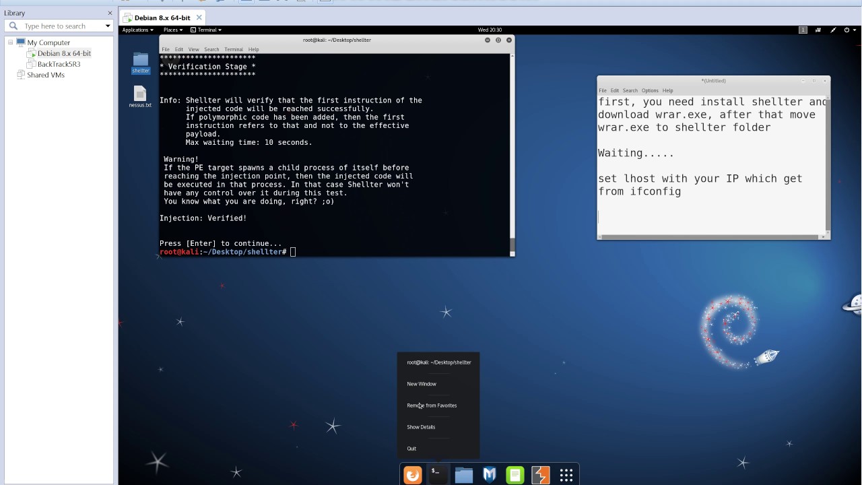Switch to the Debian 8.x 64-bit tab
This screenshot has height=485, width=862.
(162, 18)
